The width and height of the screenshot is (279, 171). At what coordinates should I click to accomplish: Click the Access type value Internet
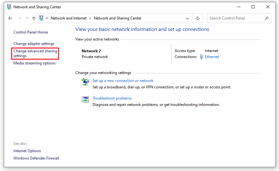click(x=211, y=51)
